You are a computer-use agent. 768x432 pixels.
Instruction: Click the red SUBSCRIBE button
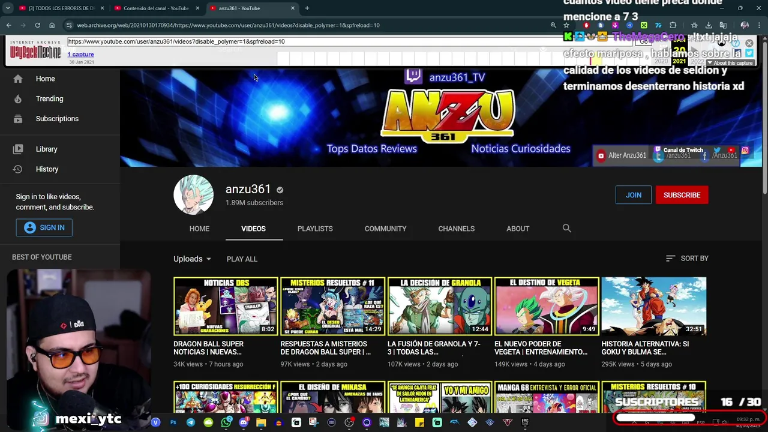point(682,195)
